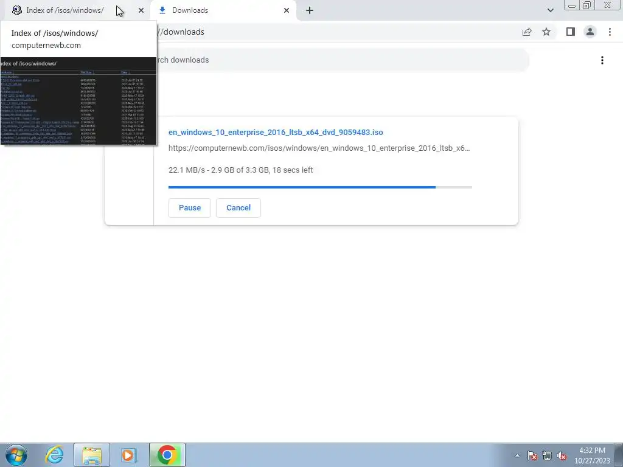
Task: Pause the ISO download
Action: [x=190, y=208]
